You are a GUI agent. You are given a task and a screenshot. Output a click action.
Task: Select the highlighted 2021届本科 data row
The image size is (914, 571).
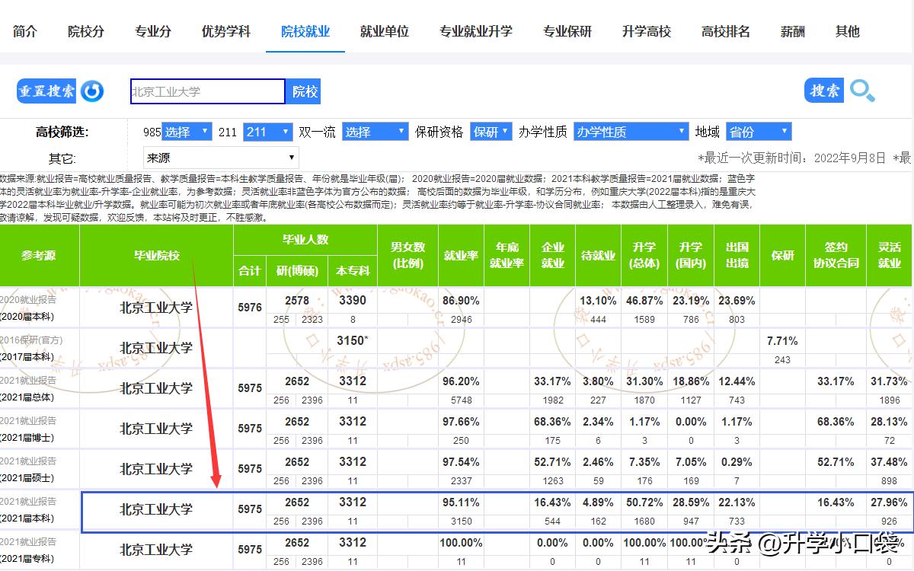pyautogui.click(x=457, y=509)
